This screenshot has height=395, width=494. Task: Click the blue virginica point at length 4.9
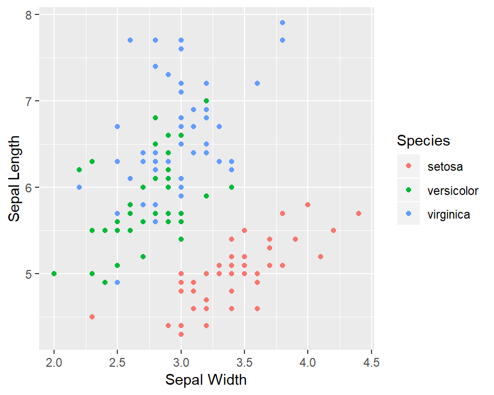coord(117,282)
